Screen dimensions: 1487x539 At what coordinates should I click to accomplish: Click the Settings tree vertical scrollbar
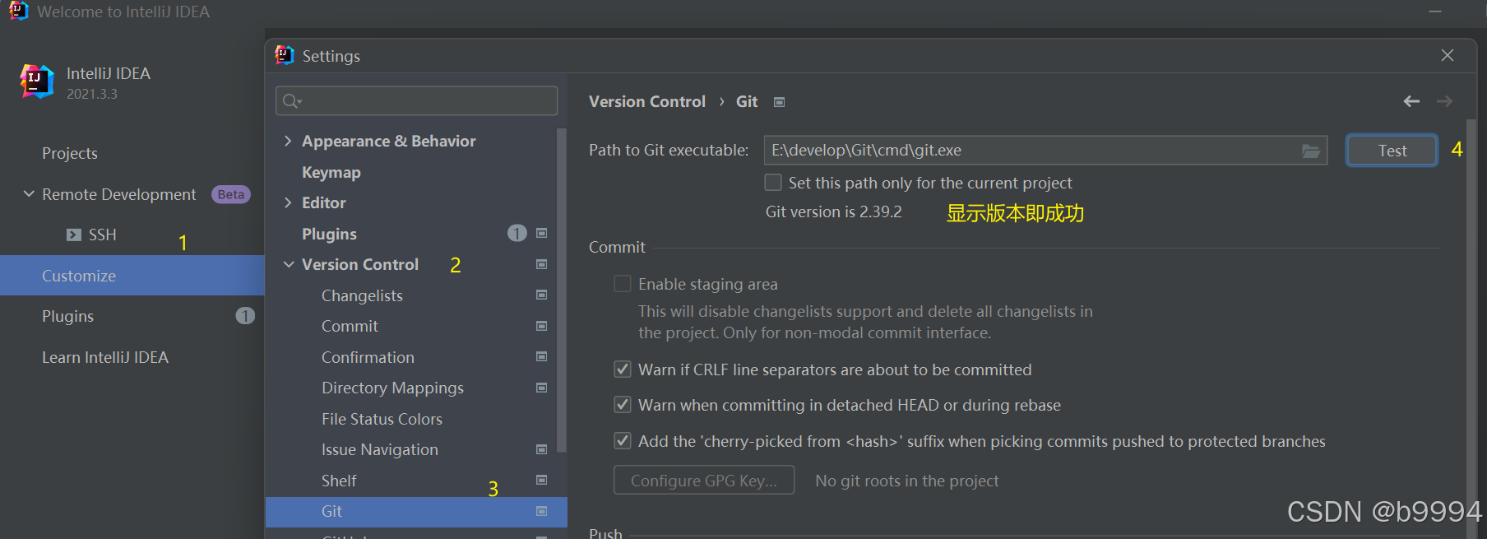[562, 290]
